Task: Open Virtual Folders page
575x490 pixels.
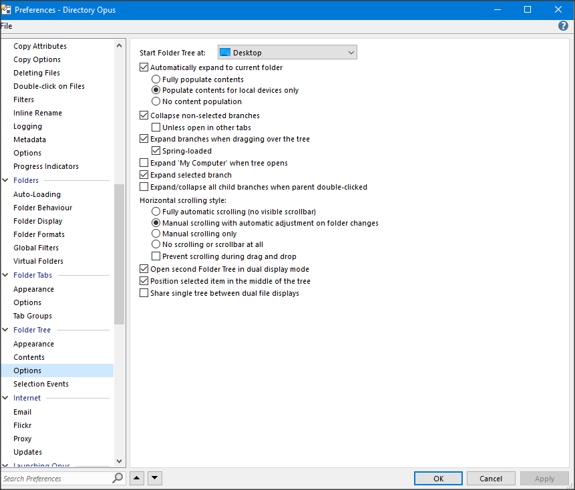Action: pyautogui.click(x=39, y=261)
